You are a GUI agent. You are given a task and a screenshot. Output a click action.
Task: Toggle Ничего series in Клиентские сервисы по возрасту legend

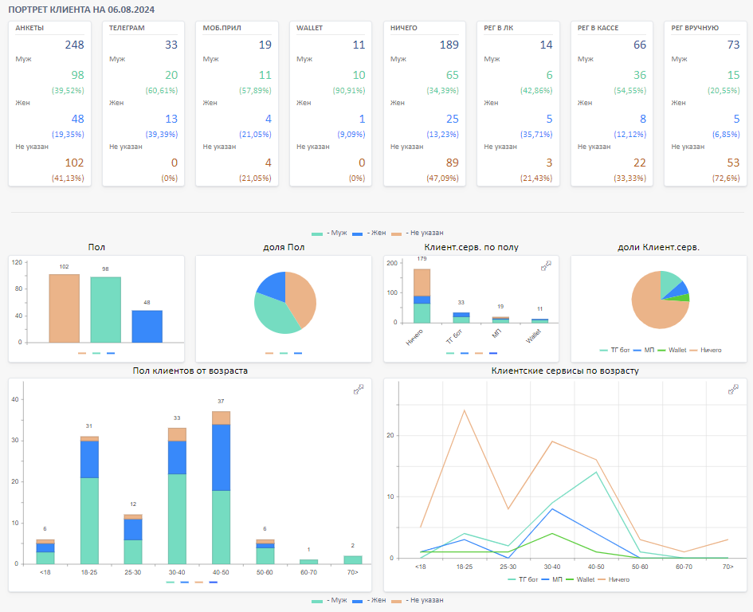614,580
